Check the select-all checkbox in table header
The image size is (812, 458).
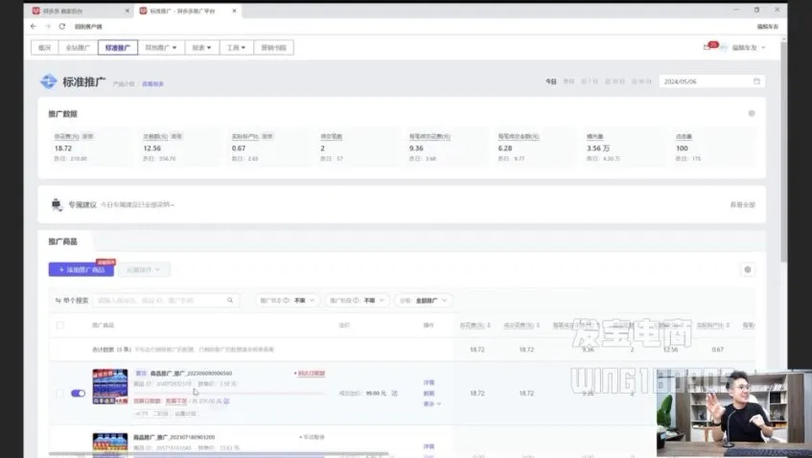coord(60,326)
